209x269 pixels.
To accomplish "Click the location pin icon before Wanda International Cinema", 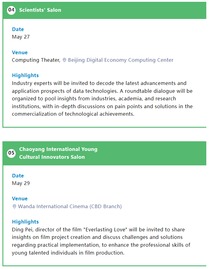I will (x=14, y=206).
